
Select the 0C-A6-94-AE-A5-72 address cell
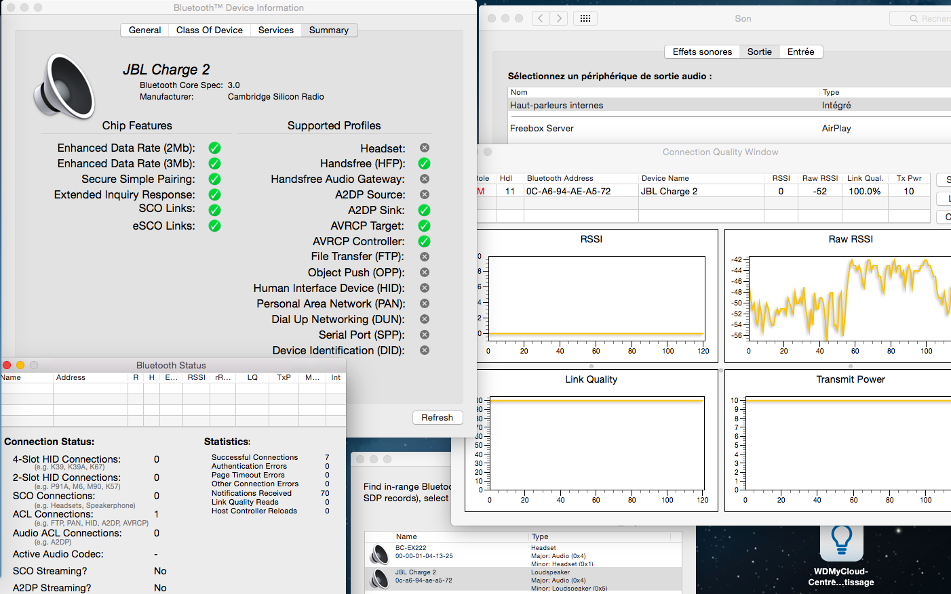581,191
